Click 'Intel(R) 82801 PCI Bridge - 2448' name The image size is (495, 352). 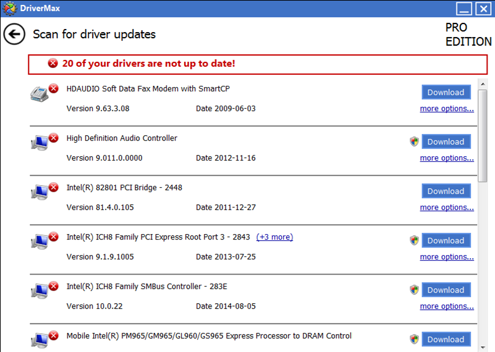pyautogui.click(x=124, y=188)
